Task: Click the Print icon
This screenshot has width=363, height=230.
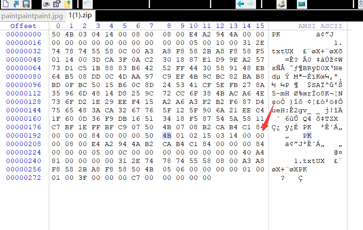Action: (x=47, y=4)
